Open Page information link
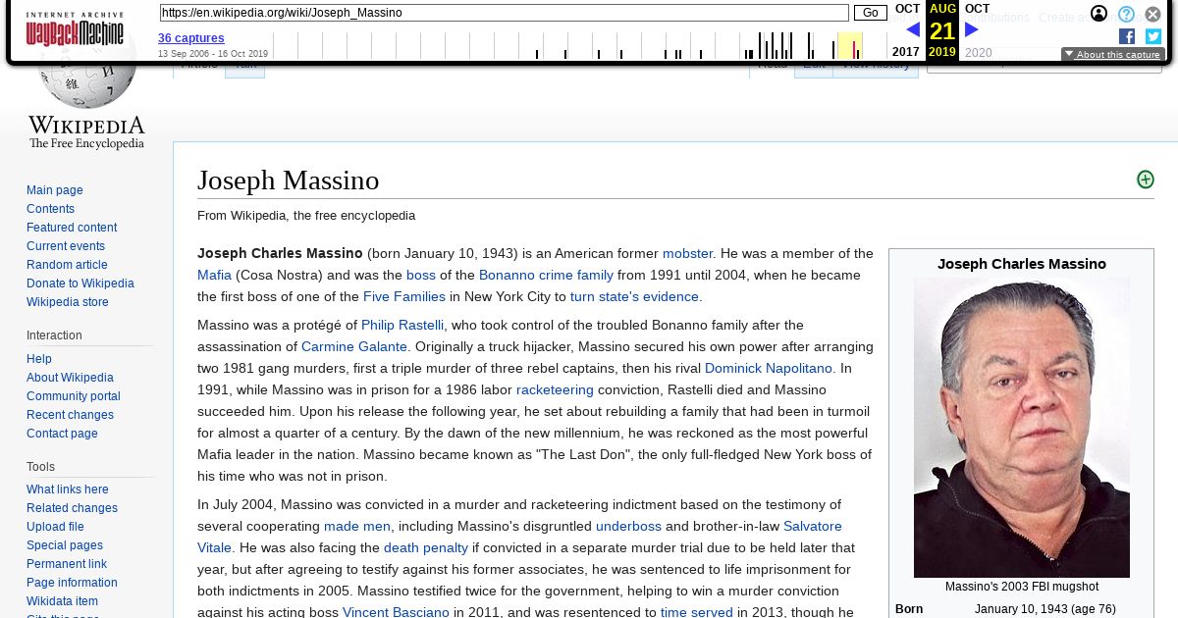Viewport: 1178px width, 618px height. point(72,583)
